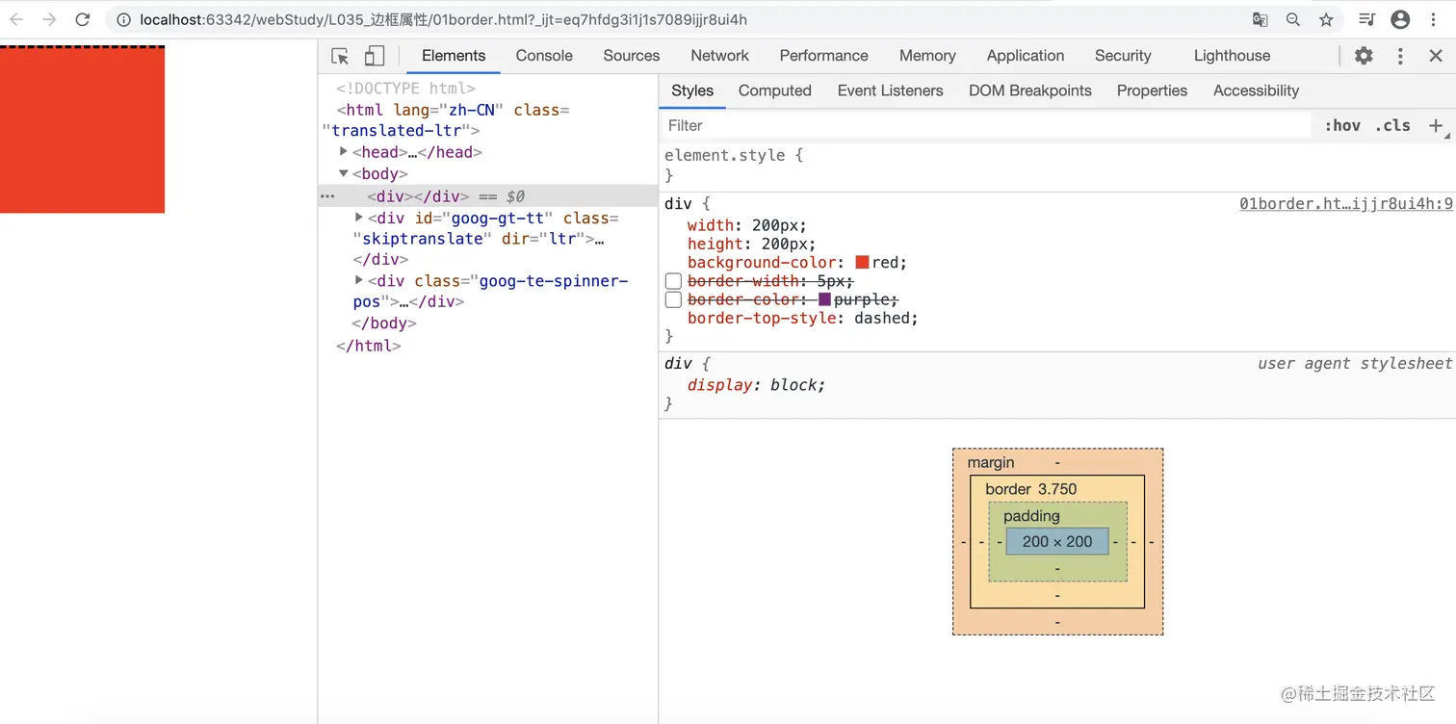Switch to the Console tab
Image resolution: width=1456 pixels, height=724 pixels.
pyautogui.click(x=544, y=56)
